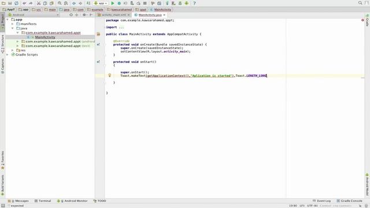Click the Search Everywhere magnifier icon
Viewport: 370px width, 208px height.
coord(360,3)
